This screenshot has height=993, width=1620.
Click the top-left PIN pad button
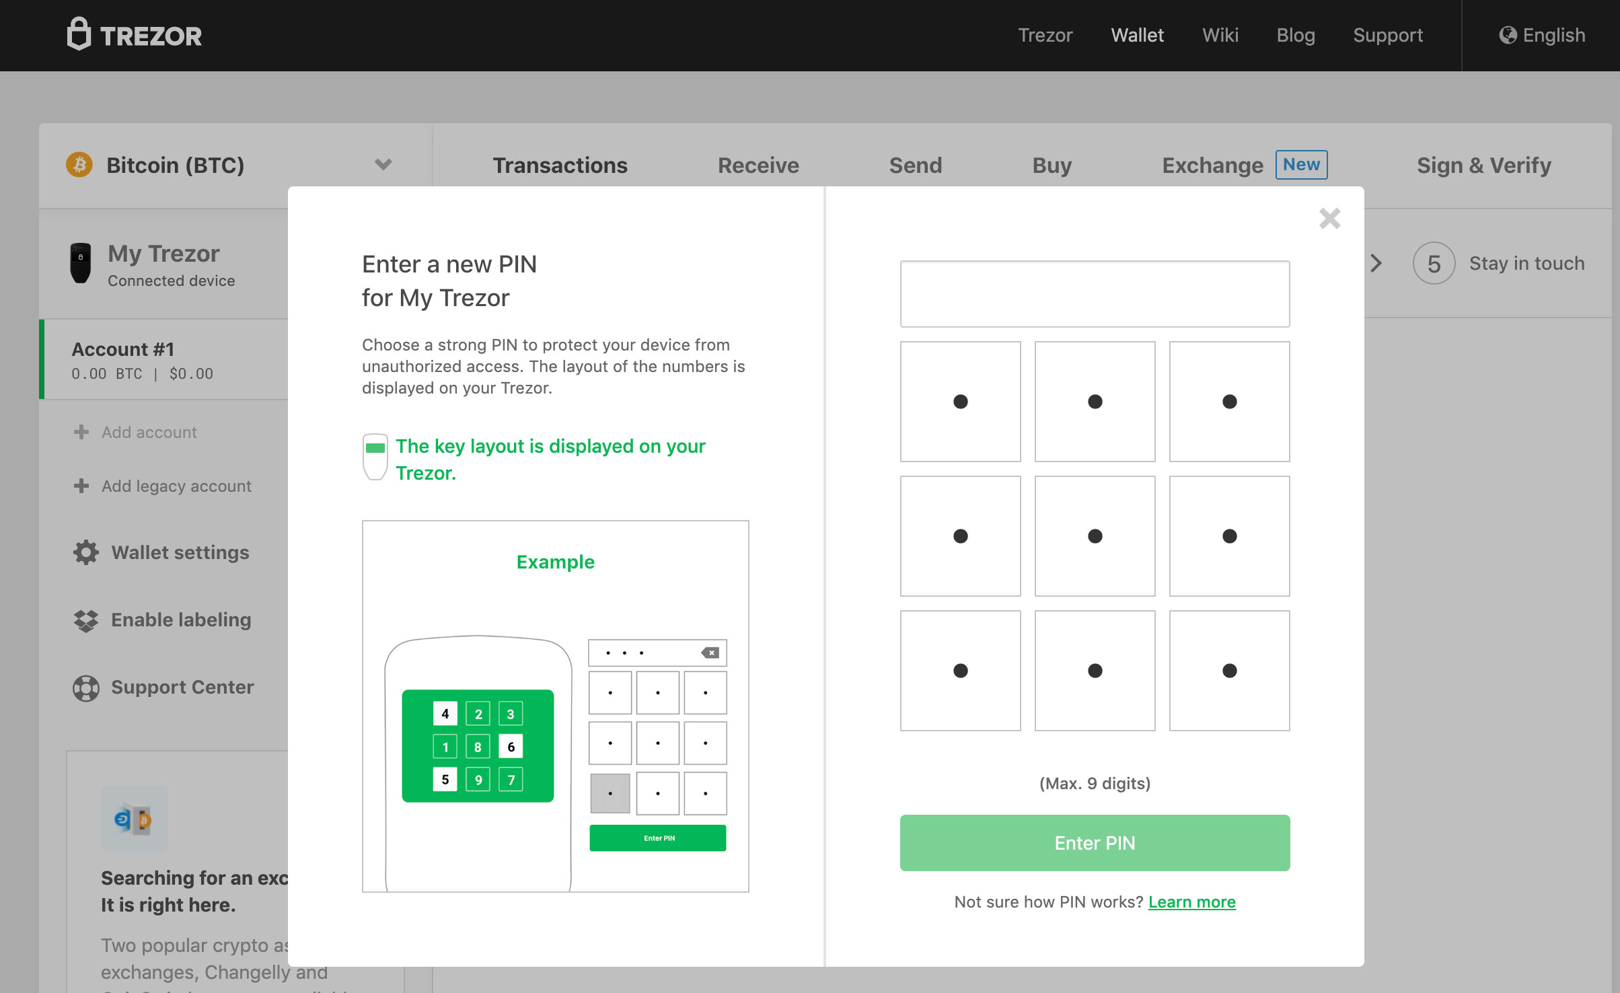point(960,402)
